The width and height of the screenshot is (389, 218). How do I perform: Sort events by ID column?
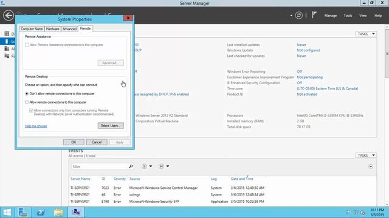point(103,179)
